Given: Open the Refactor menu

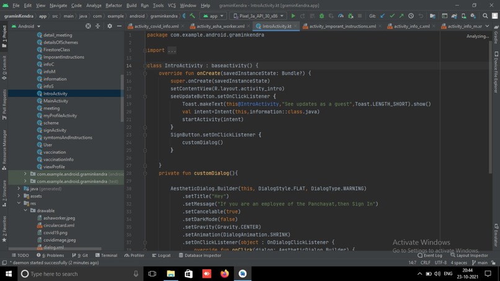Looking at the screenshot, I should (x=114, y=6).
